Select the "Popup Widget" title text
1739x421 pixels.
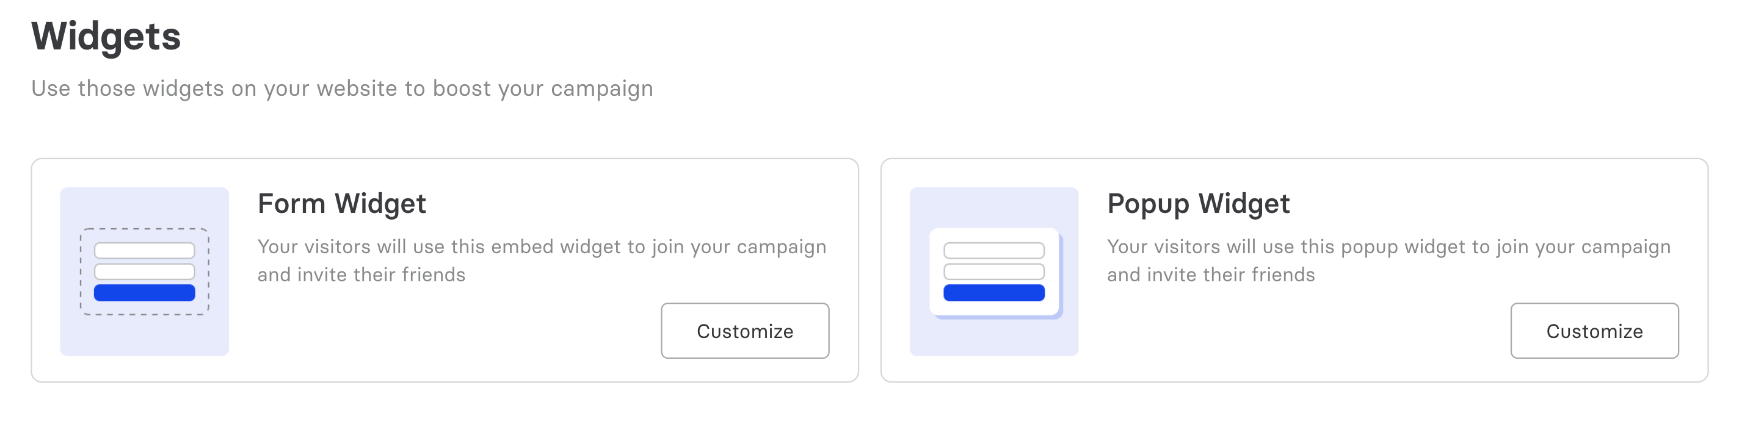(1197, 203)
